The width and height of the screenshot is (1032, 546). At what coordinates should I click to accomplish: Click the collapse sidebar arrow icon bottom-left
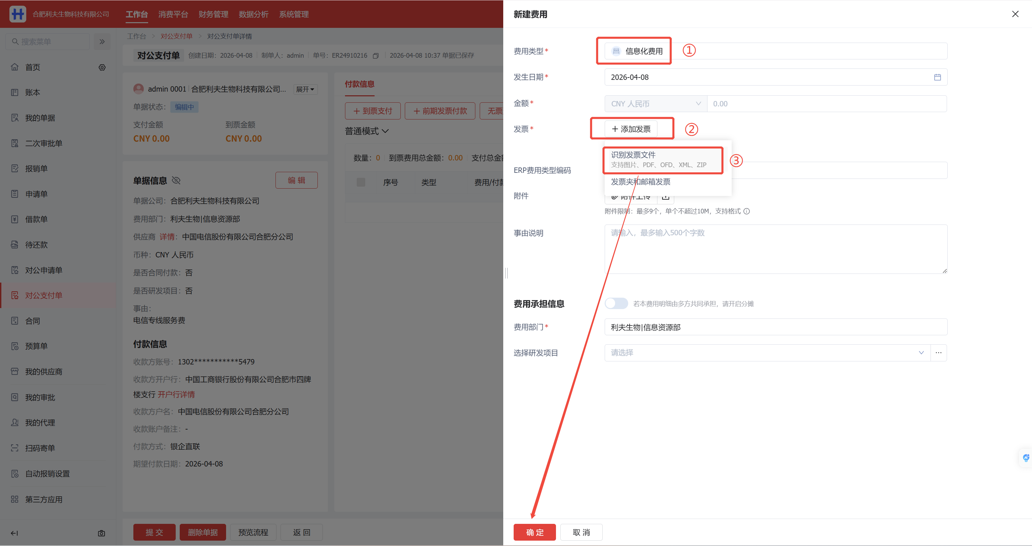click(x=14, y=533)
